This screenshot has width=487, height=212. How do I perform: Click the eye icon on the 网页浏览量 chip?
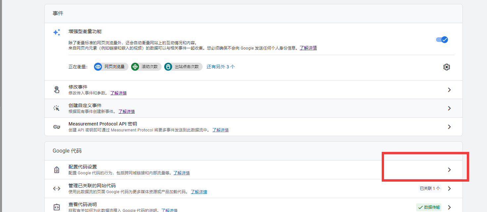tap(97, 66)
